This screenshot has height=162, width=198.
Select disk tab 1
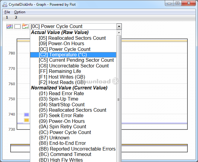tap(7, 17)
